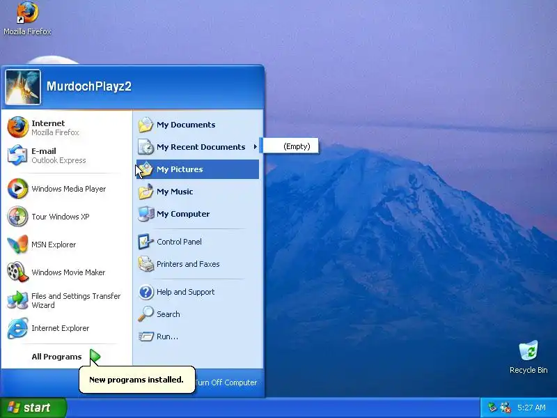Click the Windows Movie Maker film reel icon
Screen dimensions: 557x418
[x=17, y=272]
